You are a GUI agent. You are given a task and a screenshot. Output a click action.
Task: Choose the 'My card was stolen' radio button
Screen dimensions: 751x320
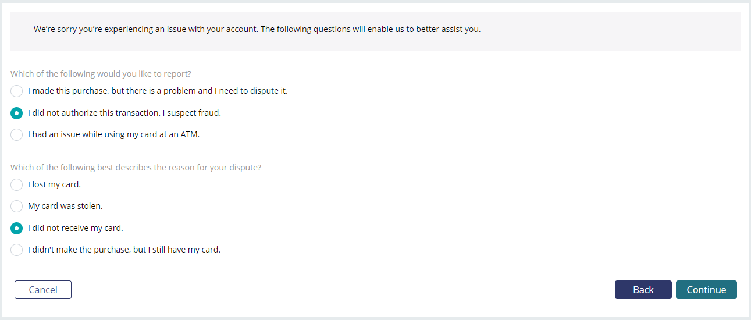click(x=17, y=206)
